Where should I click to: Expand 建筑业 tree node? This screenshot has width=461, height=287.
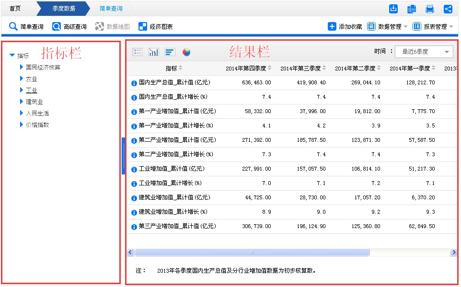tap(21, 102)
